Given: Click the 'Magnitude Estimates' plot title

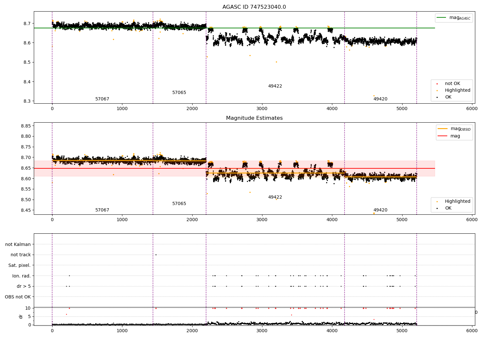Looking at the screenshot, I should click(254, 118).
